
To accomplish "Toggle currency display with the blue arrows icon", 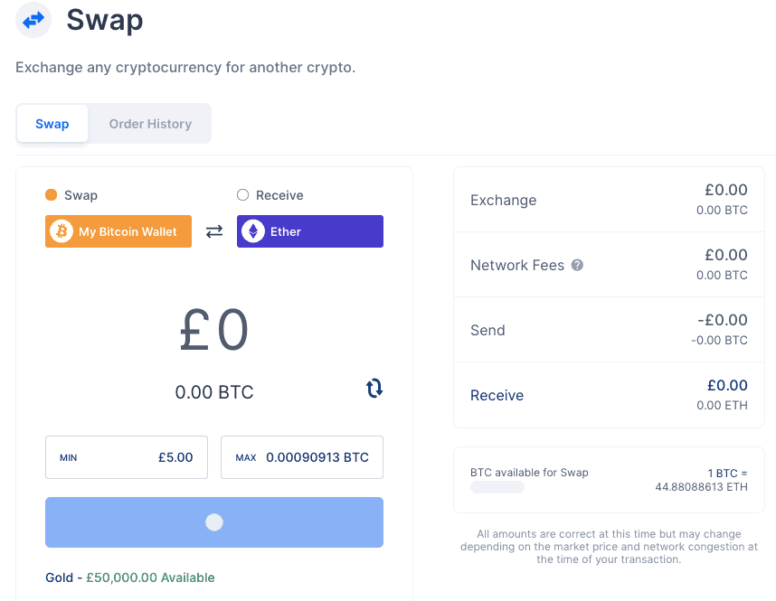I will (x=374, y=389).
